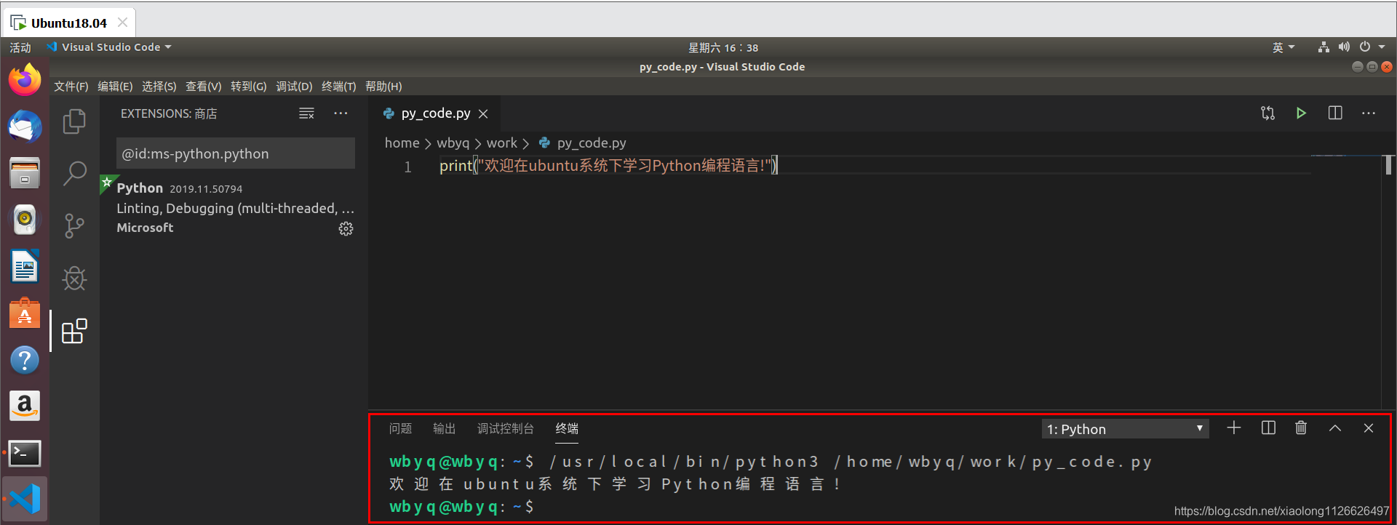Select the py_code.py editor tab
Image resolution: width=1397 pixels, height=525 pixels.
(436, 113)
